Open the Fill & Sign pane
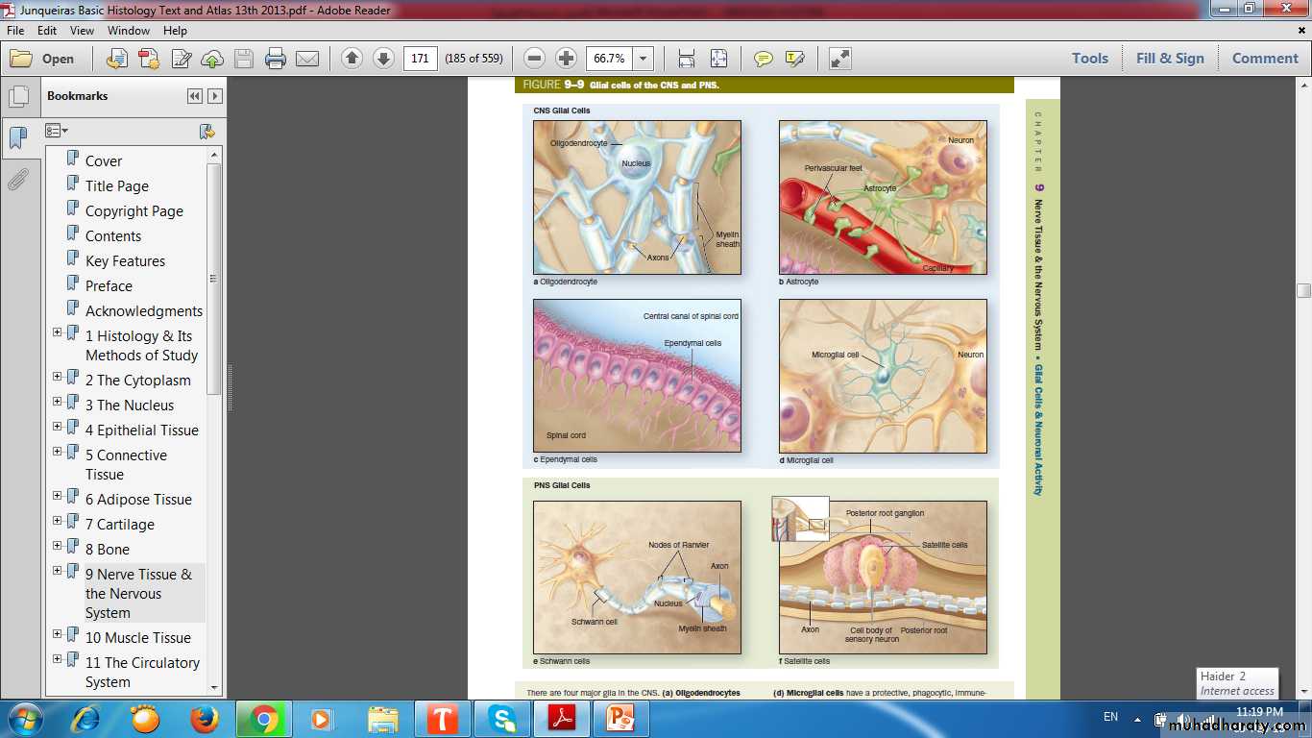Image resolution: width=1312 pixels, height=738 pixels. pyautogui.click(x=1169, y=59)
